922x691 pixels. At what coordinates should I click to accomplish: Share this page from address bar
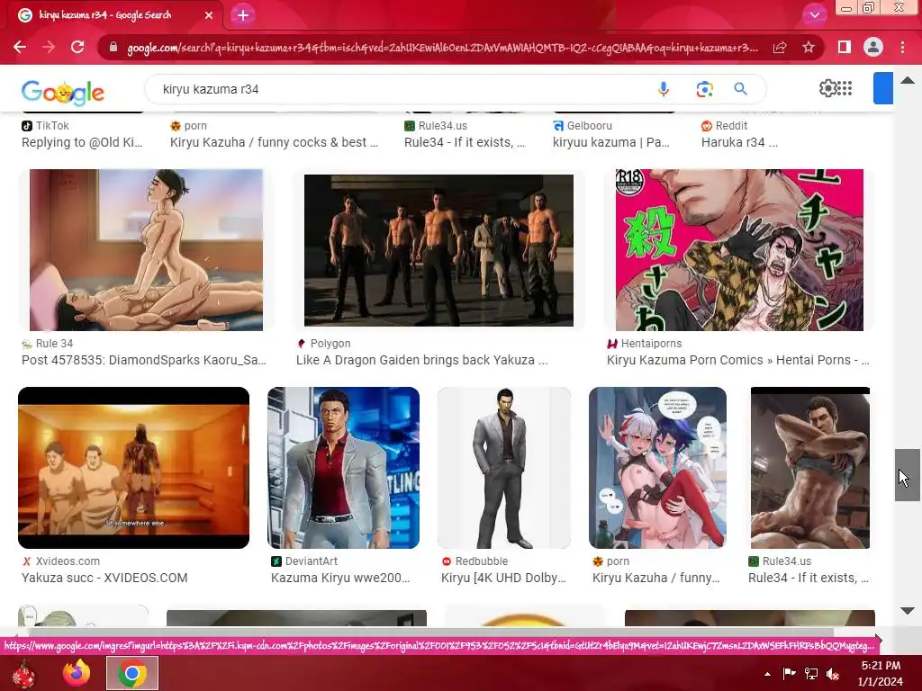click(x=780, y=47)
